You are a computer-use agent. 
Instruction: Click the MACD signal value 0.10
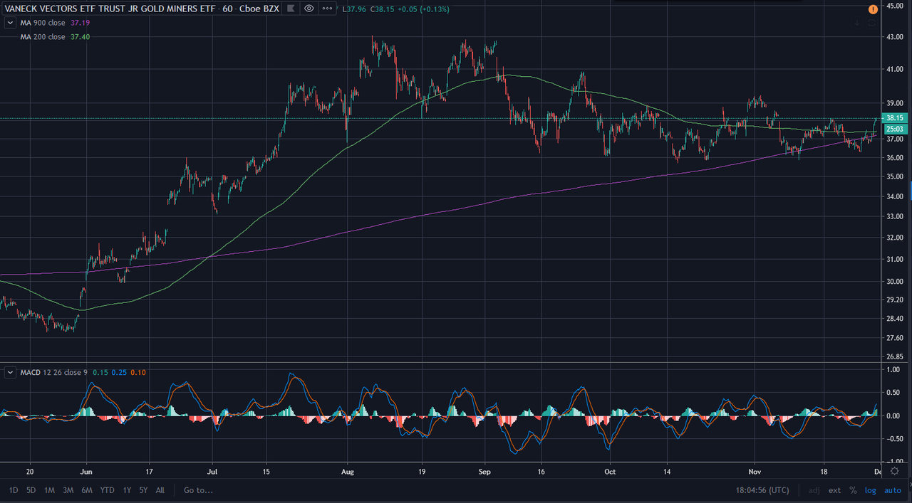[x=139, y=372]
